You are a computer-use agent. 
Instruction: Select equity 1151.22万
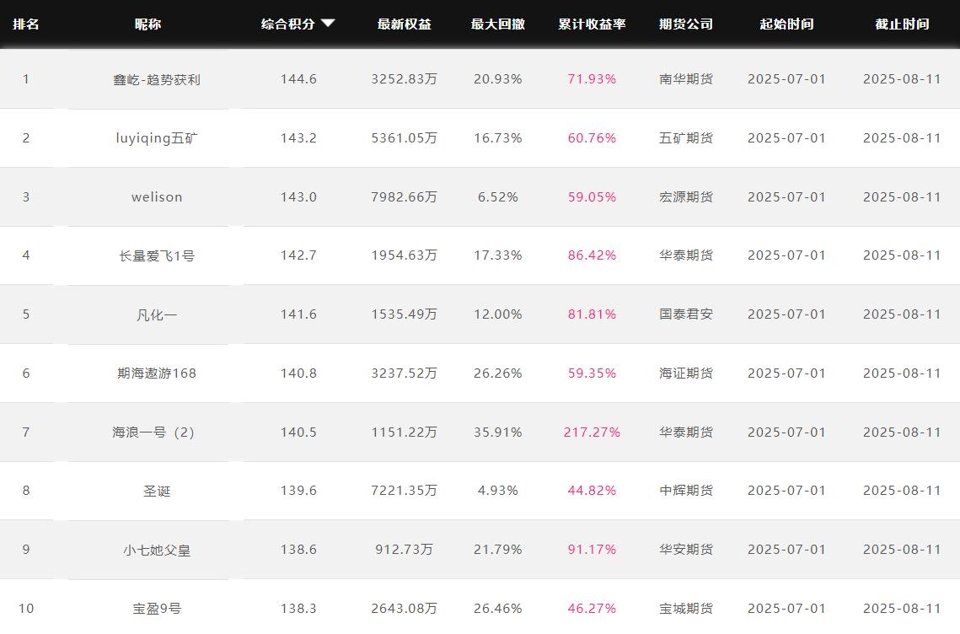[404, 432]
